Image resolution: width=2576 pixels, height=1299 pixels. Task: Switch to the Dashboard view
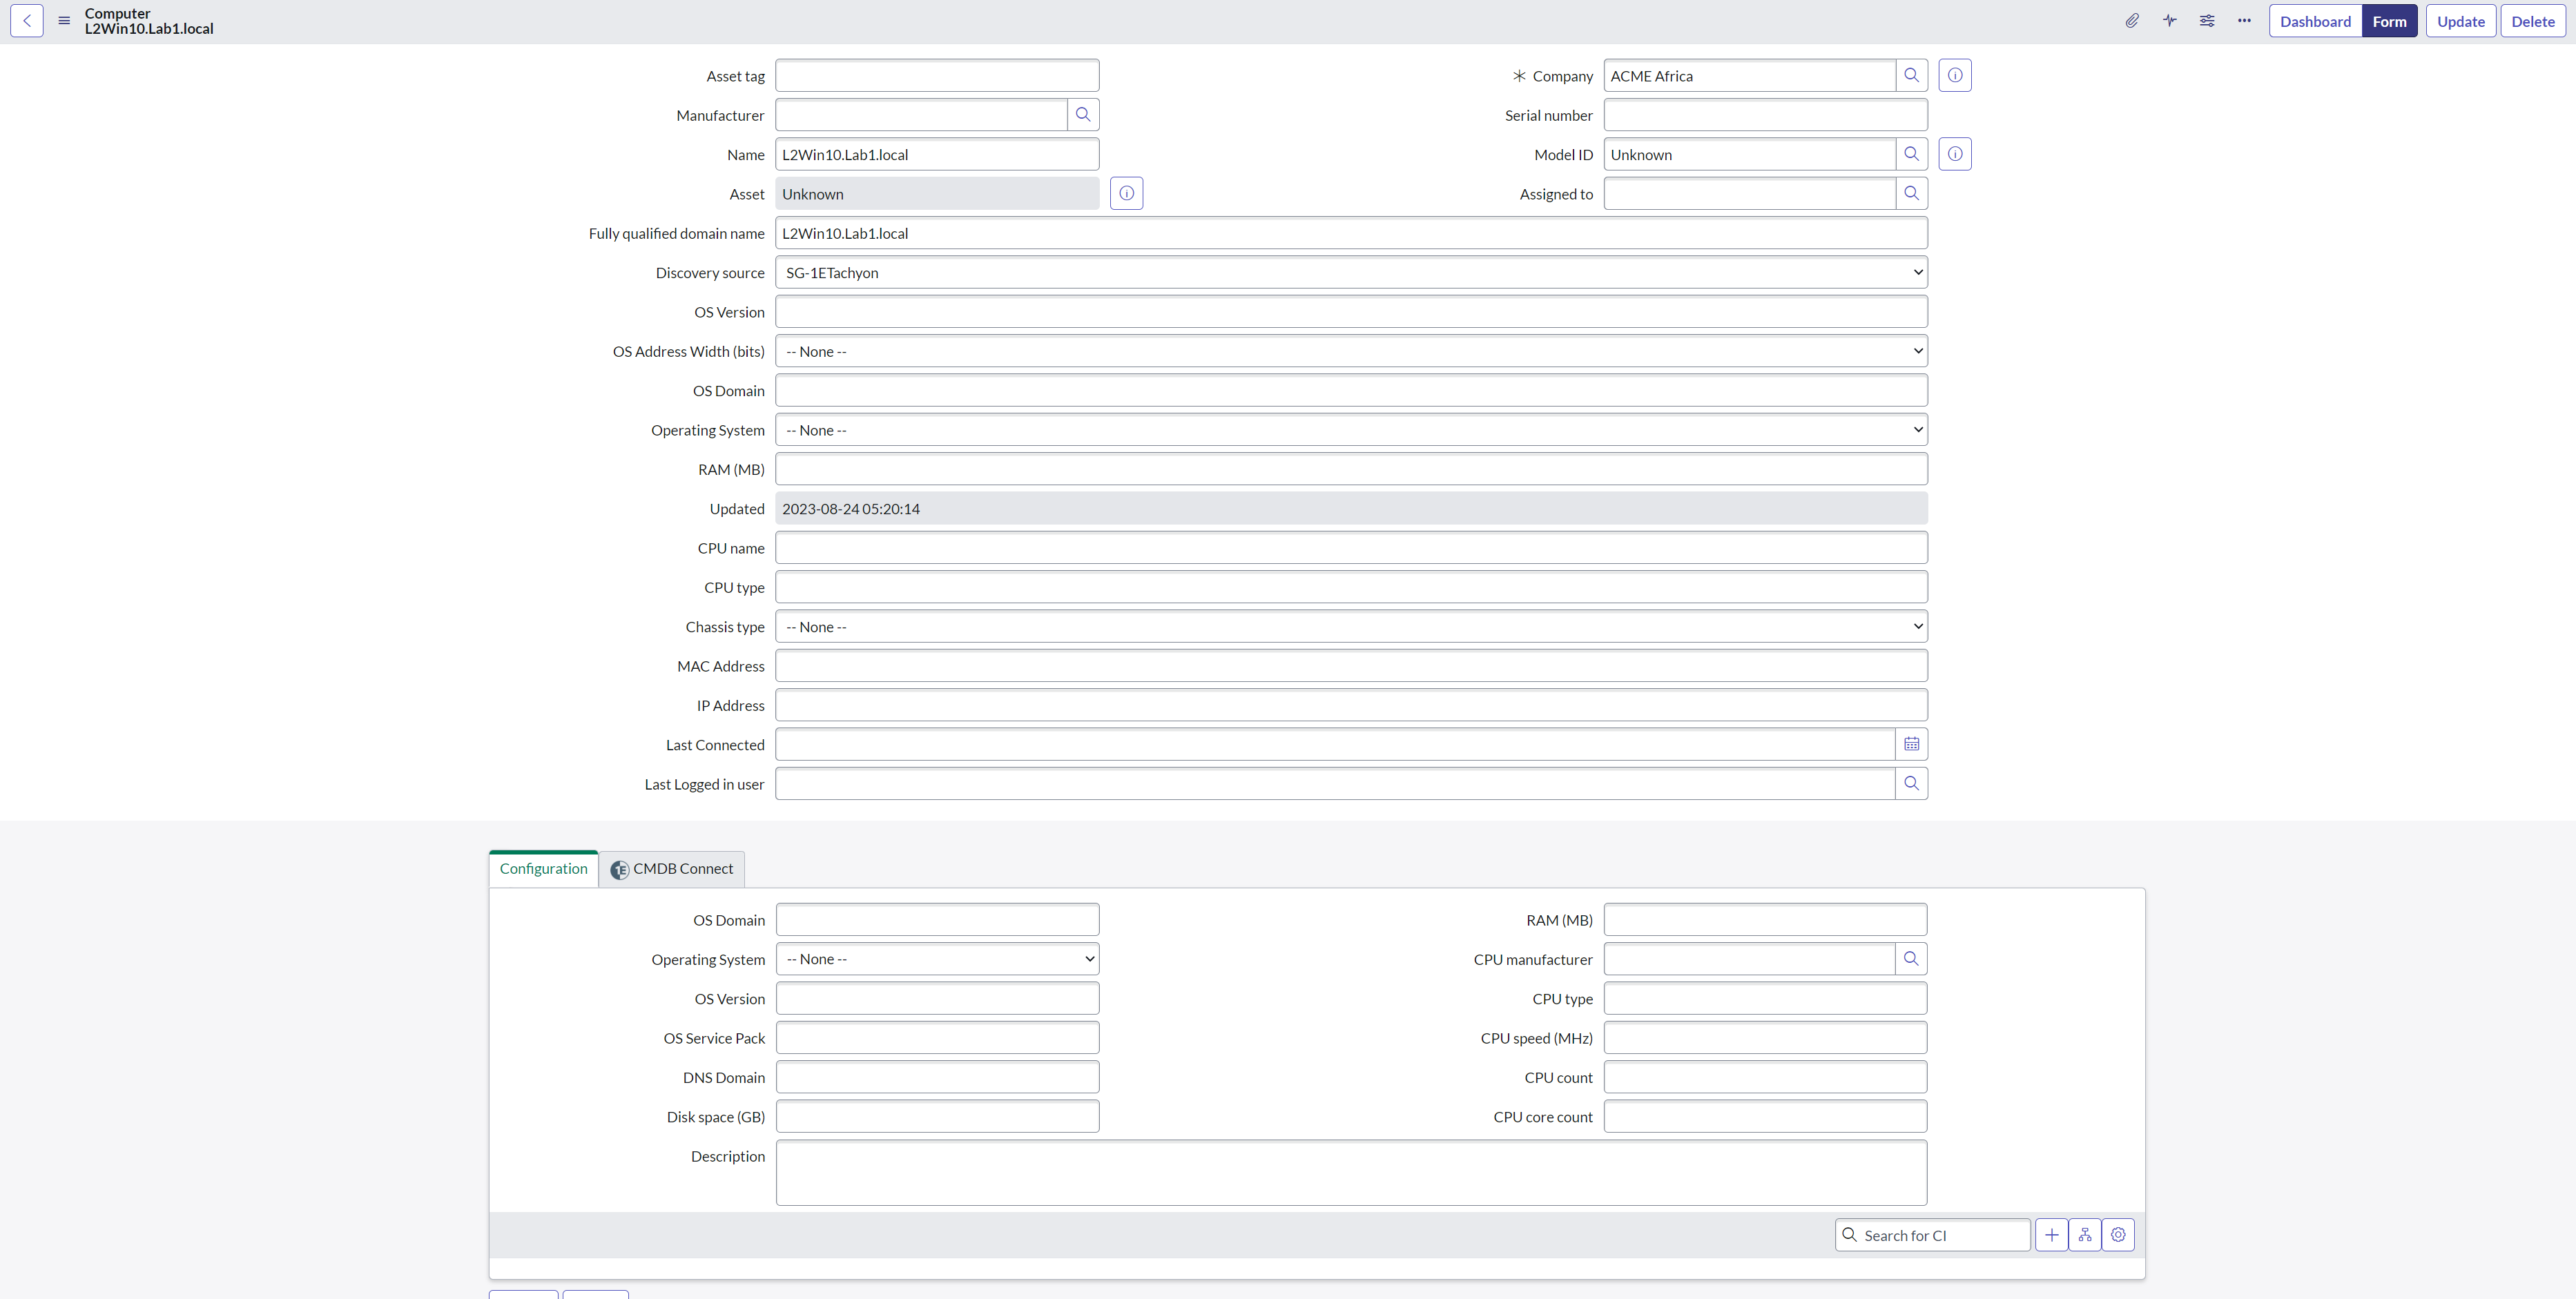coord(2315,21)
